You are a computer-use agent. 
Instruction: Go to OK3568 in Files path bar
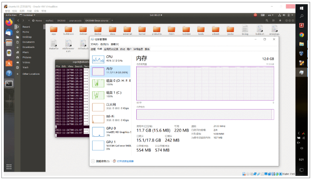61,21
